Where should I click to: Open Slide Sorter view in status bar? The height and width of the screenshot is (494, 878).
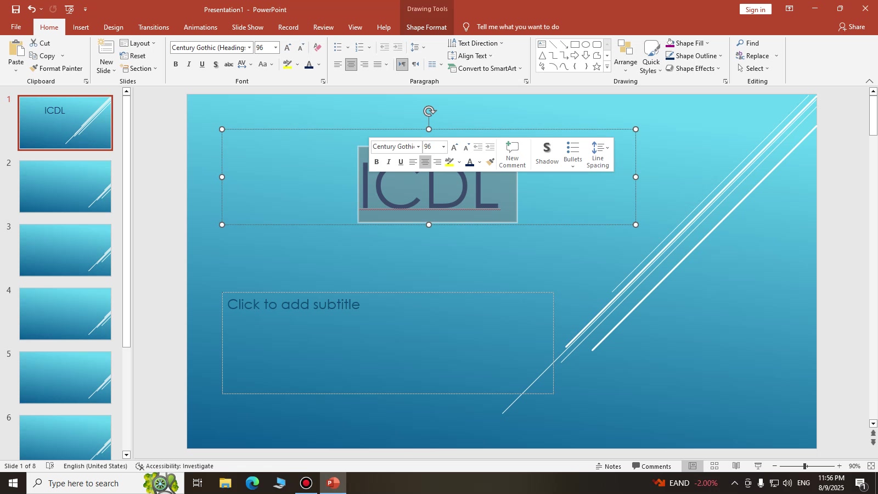pos(714,466)
